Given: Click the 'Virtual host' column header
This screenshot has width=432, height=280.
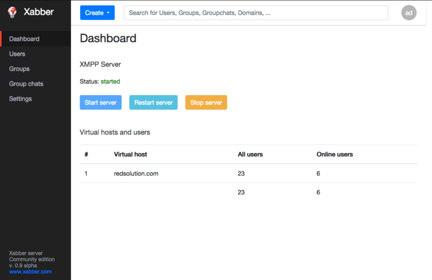Looking at the screenshot, I should point(130,154).
